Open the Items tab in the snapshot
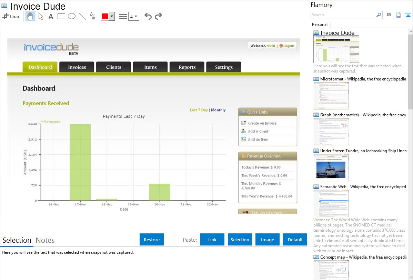The width and height of the screenshot is (413, 280). click(x=150, y=67)
